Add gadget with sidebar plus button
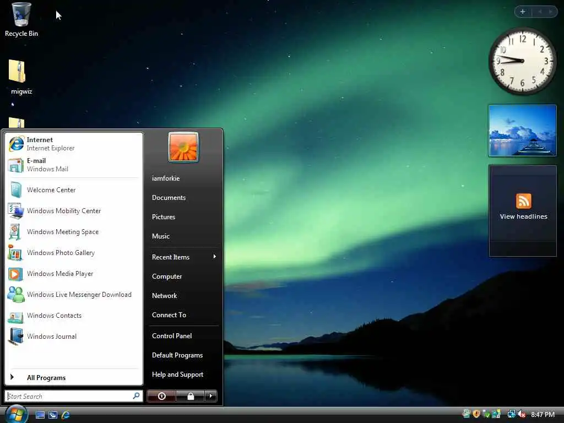This screenshot has height=423, width=564. coord(523,12)
